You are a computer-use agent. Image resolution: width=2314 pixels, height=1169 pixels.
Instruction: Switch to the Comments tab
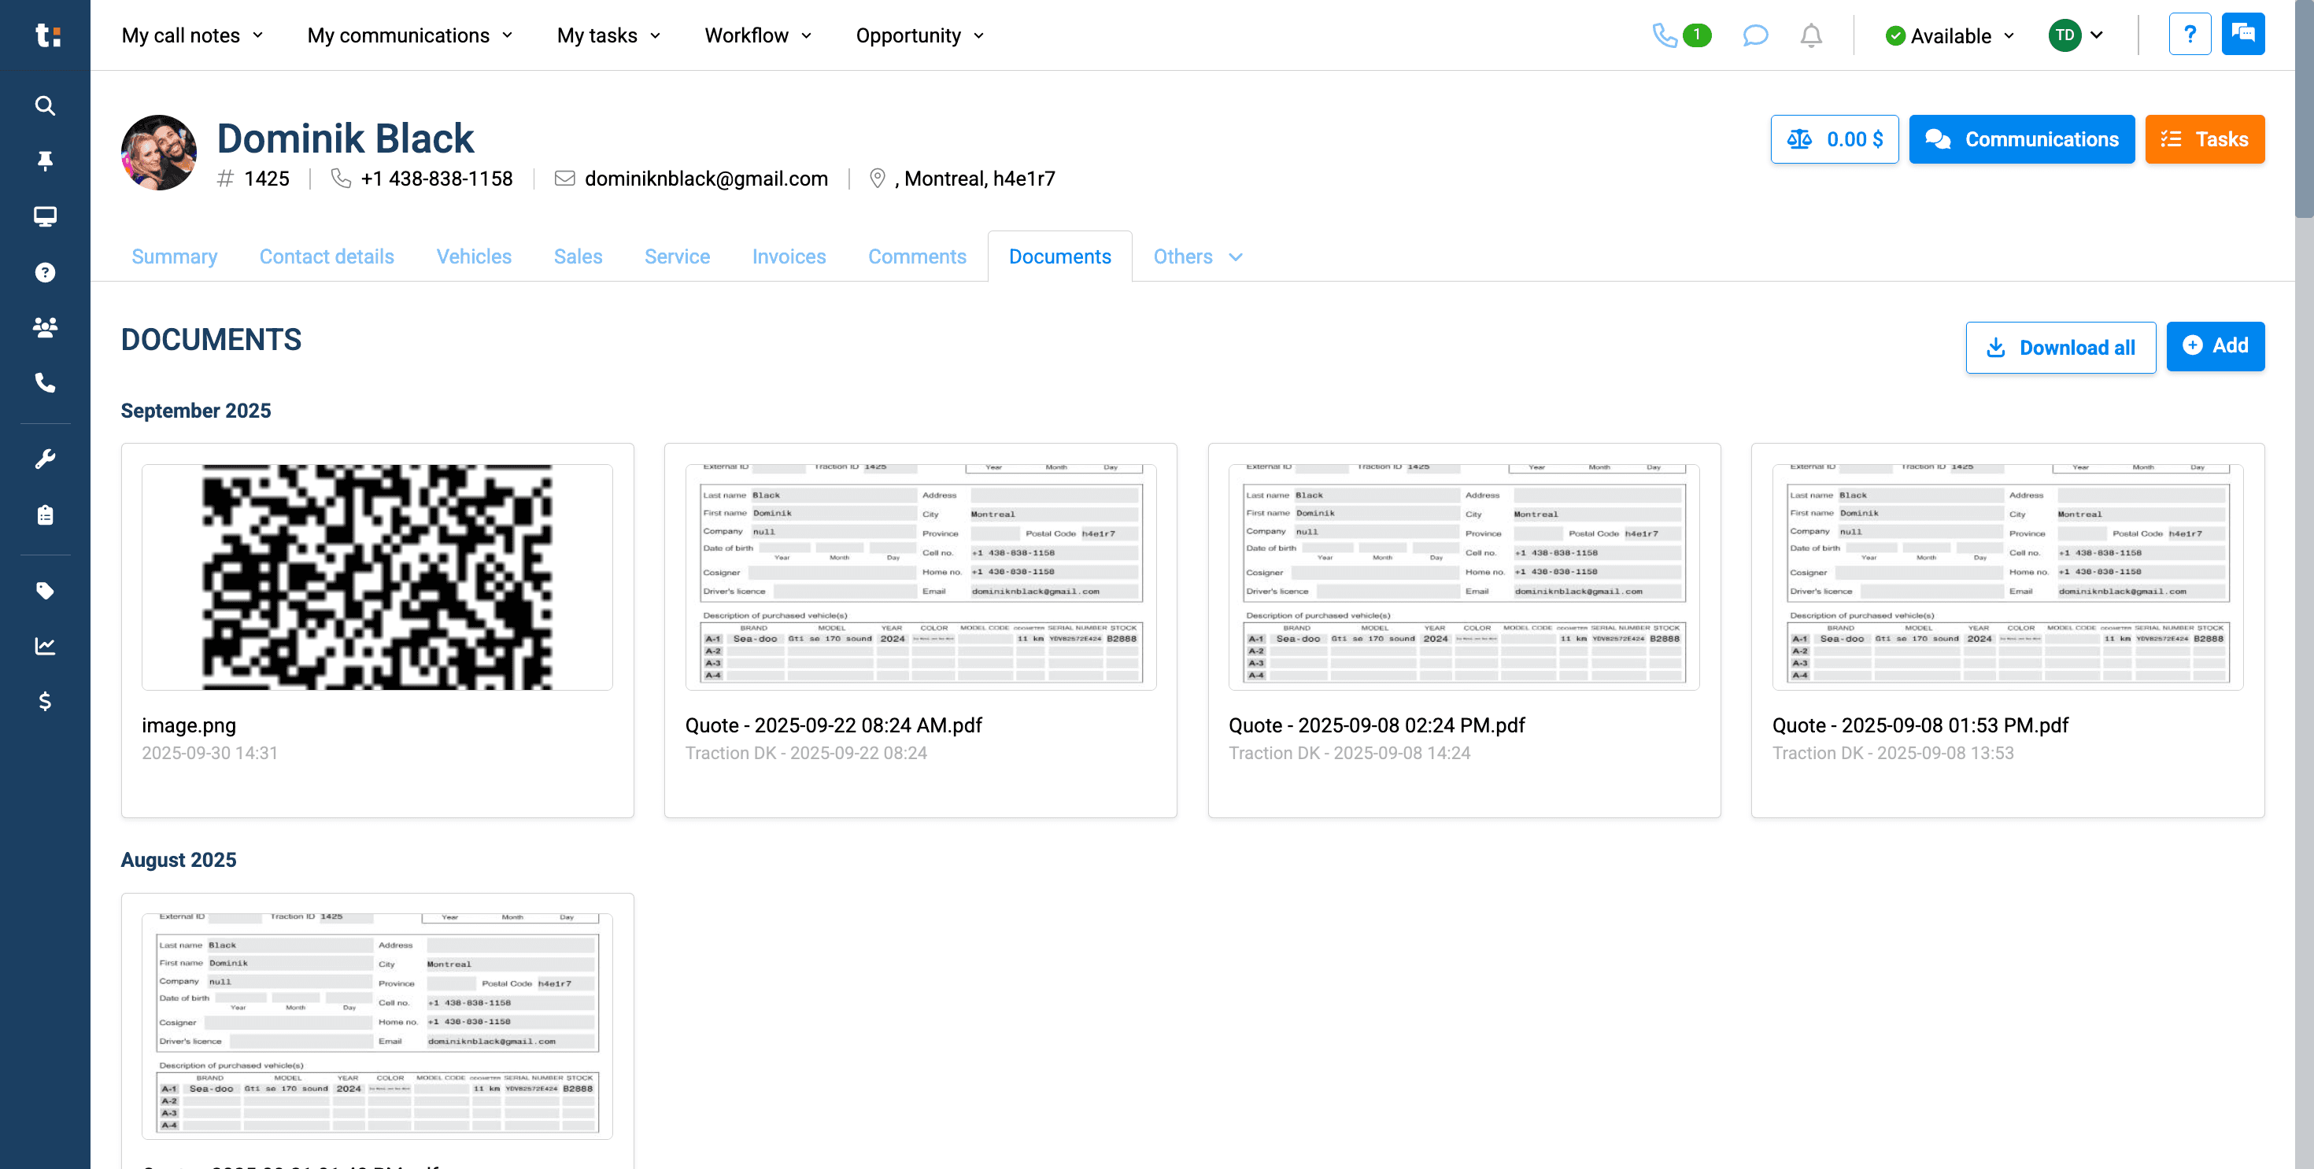point(917,256)
